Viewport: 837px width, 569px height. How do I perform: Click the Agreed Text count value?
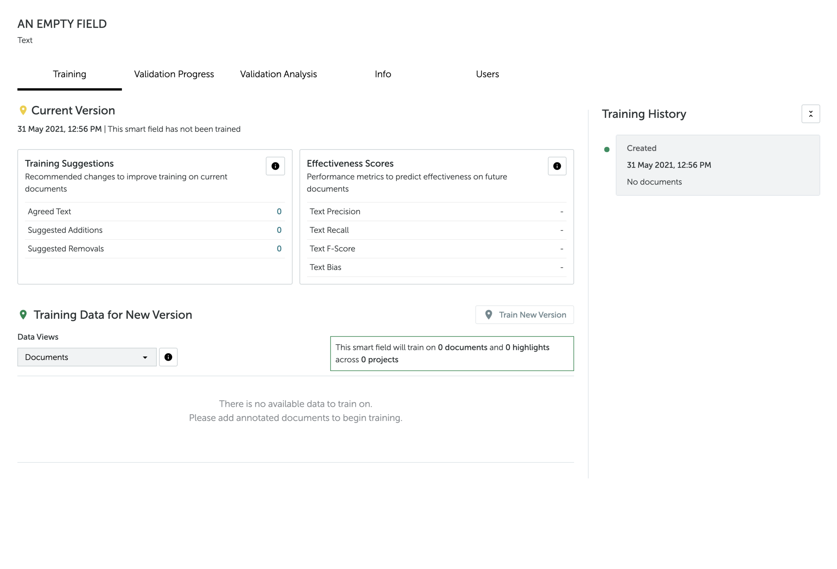(x=279, y=212)
